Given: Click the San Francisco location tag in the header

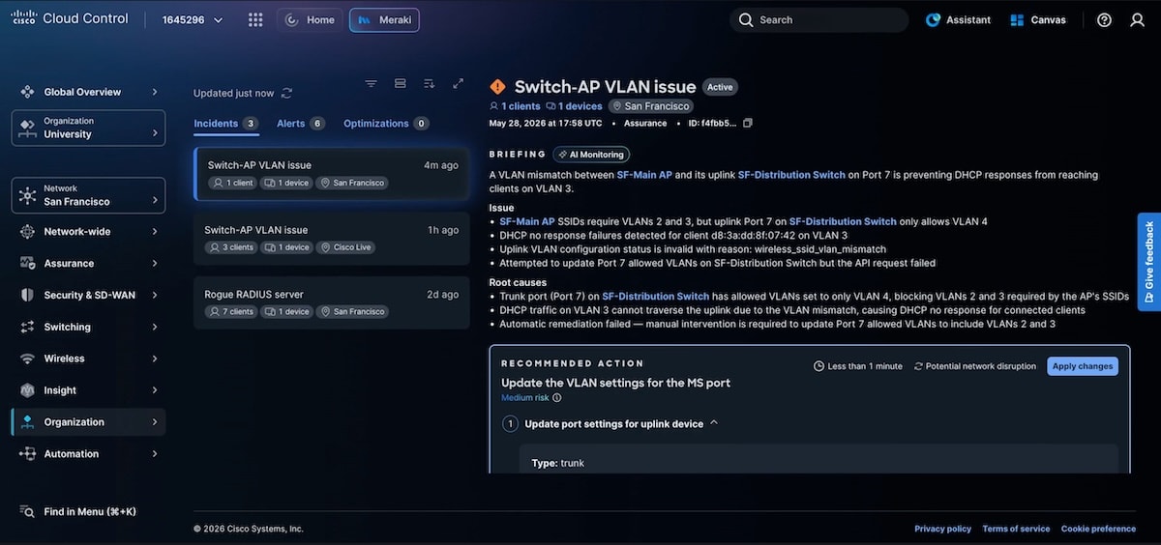Looking at the screenshot, I should point(651,106).
